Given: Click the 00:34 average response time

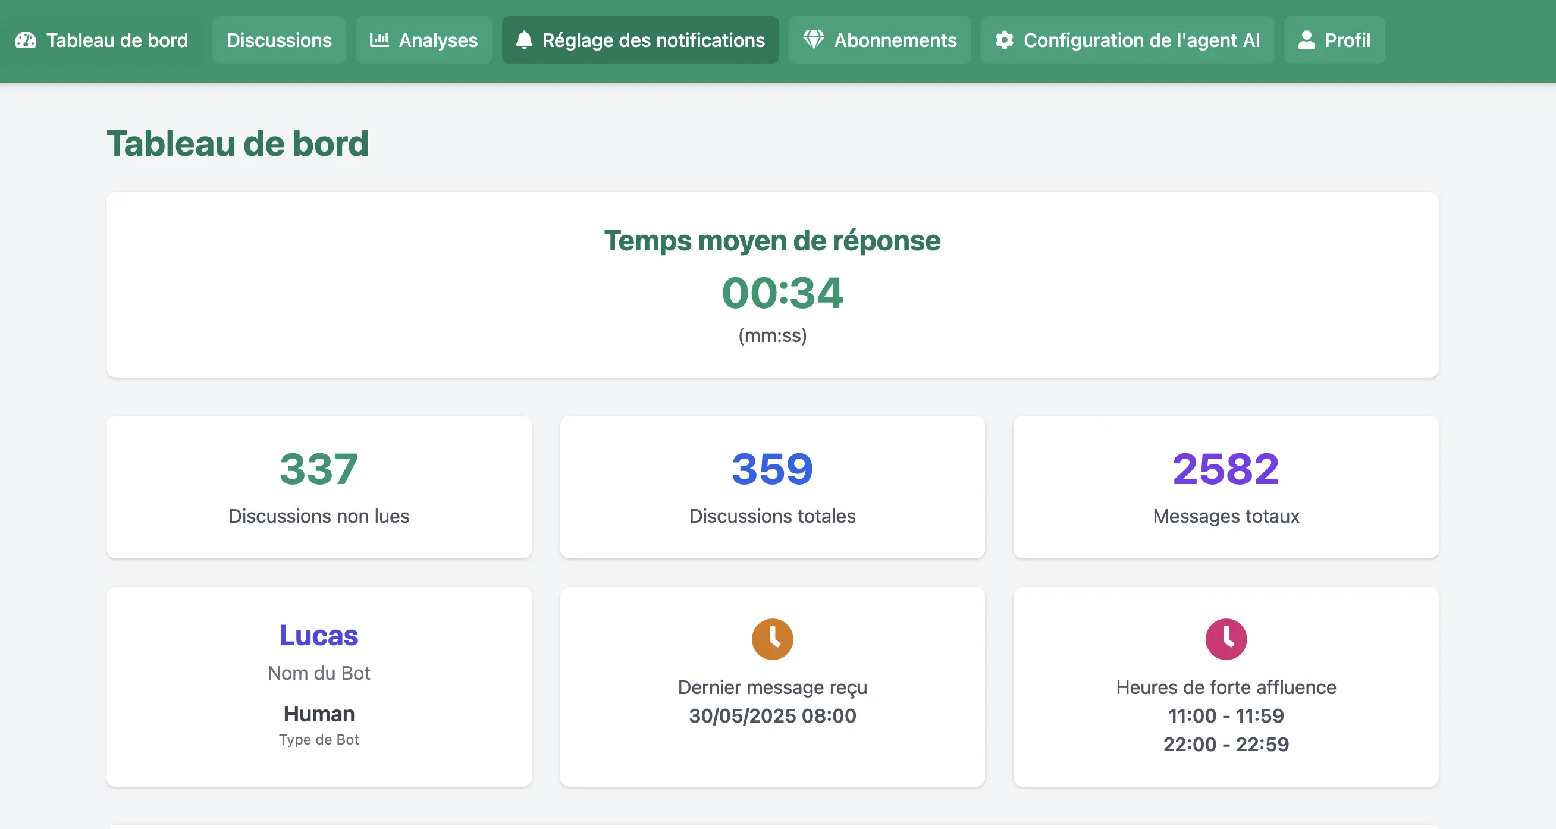Looking at the screenshot, I should (782, 293).
